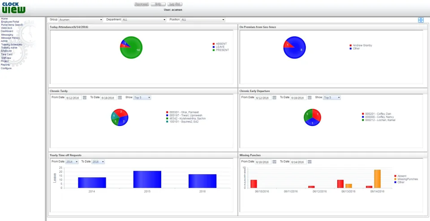The image size is (430, 221).
Task: Expand the Position dropdown
Action: point(202,20)
